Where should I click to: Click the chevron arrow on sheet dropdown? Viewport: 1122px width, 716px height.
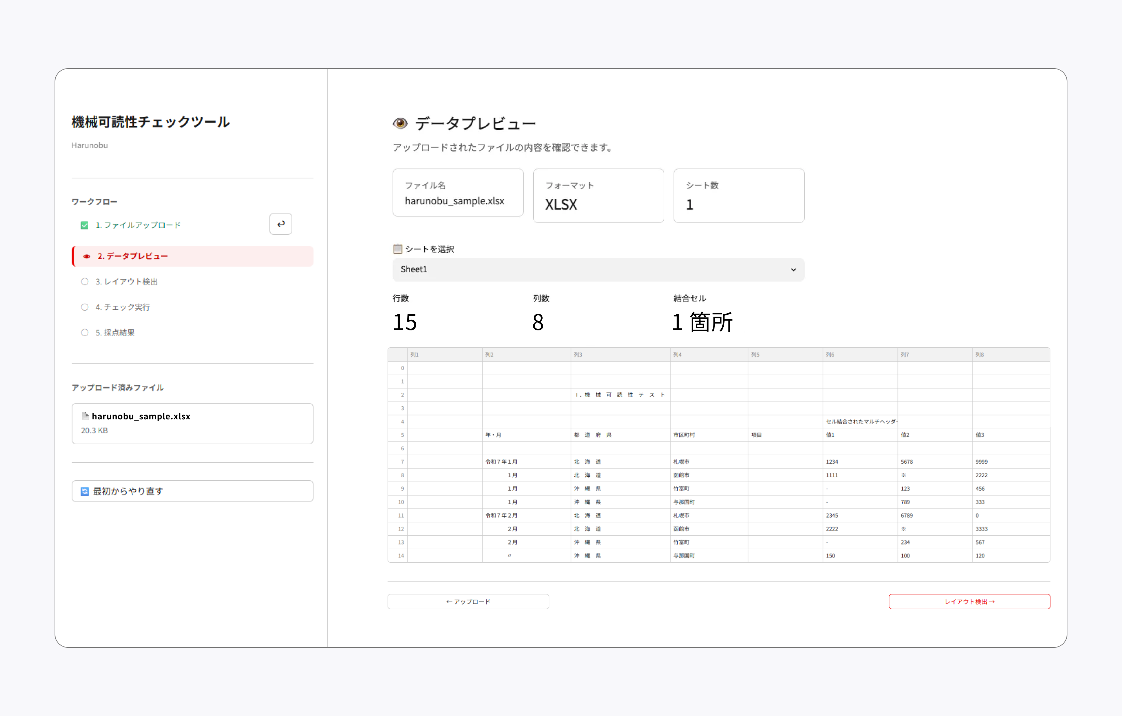(794, 270)
